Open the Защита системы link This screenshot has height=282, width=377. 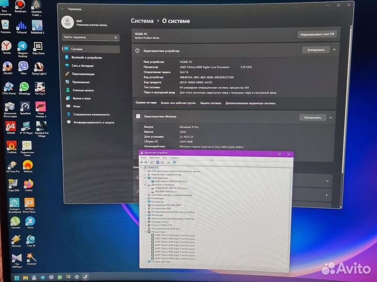210,103
